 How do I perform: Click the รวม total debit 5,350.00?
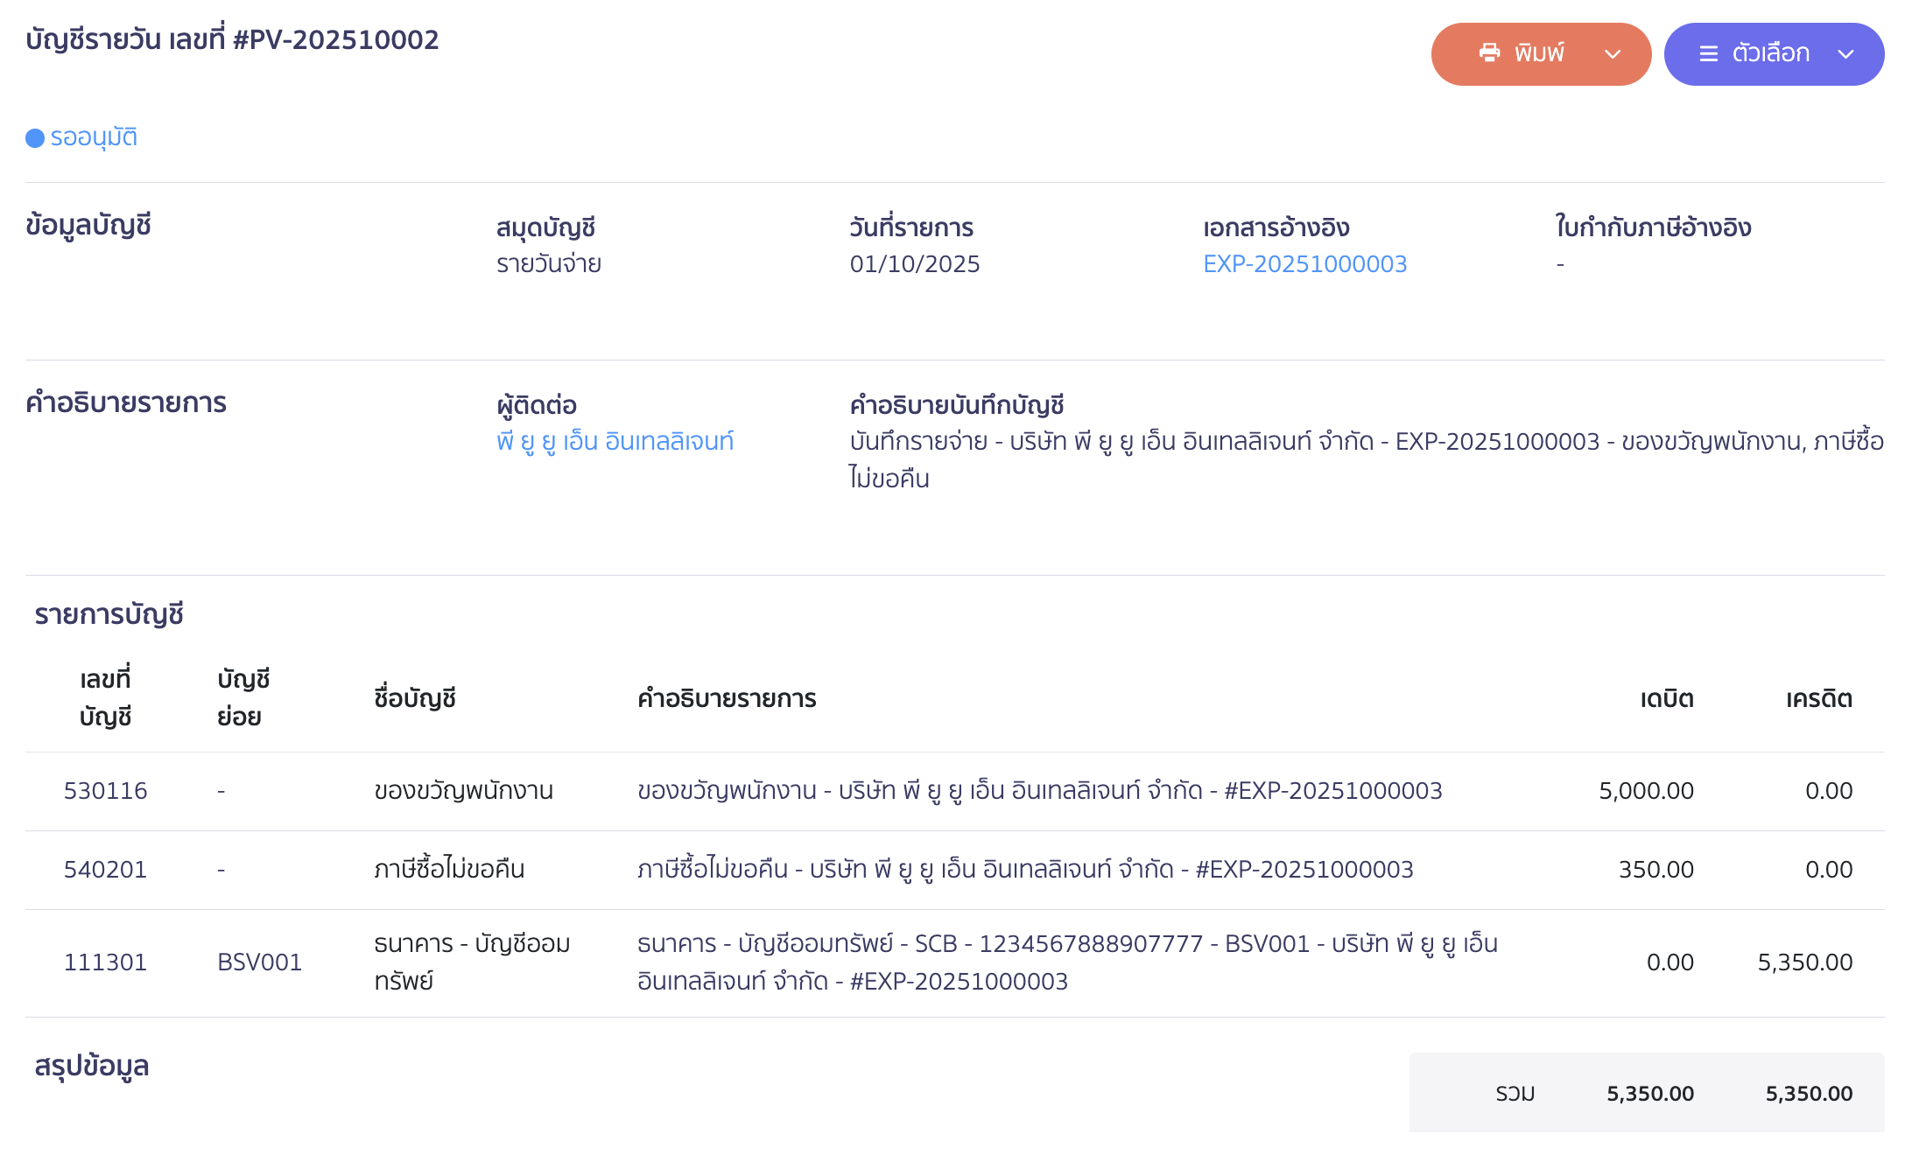click(1650, 1094)
